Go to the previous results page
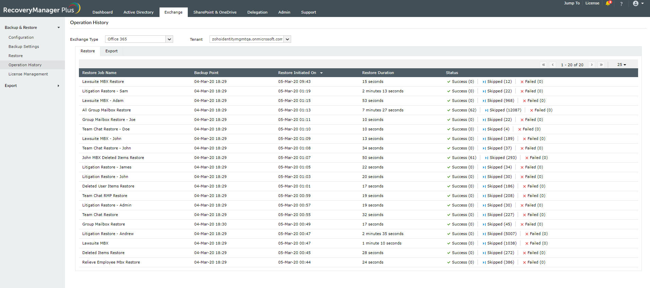 pyautogui.click(x=553, y=65)
